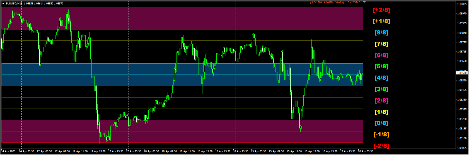The image size is (469, 155).
Task: Click the 17 Apr 11:30 time axis label
Action: pyautogui.click(x=80, y=152)
